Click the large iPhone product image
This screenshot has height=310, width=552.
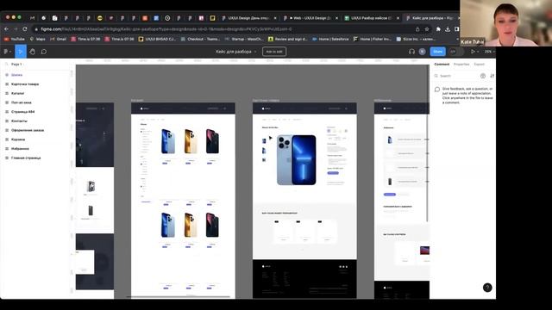297,159
